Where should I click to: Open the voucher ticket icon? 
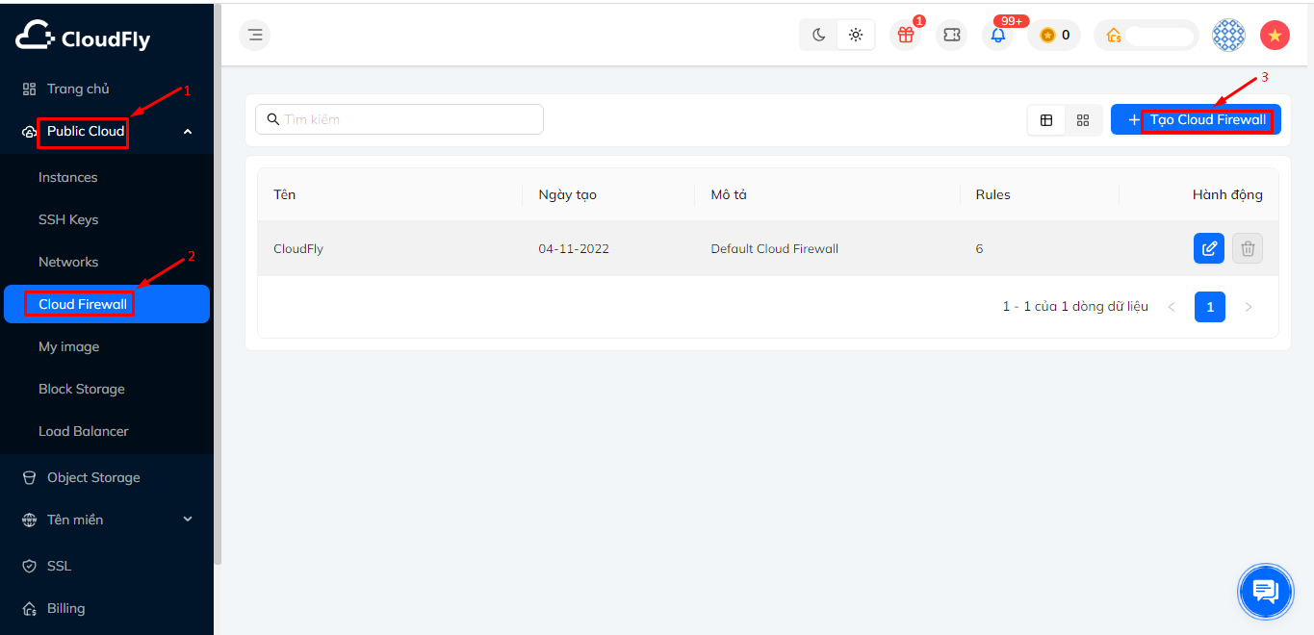point(951,36)
